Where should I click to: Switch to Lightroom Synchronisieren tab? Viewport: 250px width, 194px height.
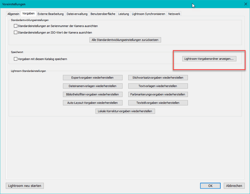pos(148,14)
